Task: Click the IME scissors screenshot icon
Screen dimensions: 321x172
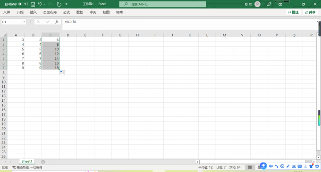Action: click(294, 166)
